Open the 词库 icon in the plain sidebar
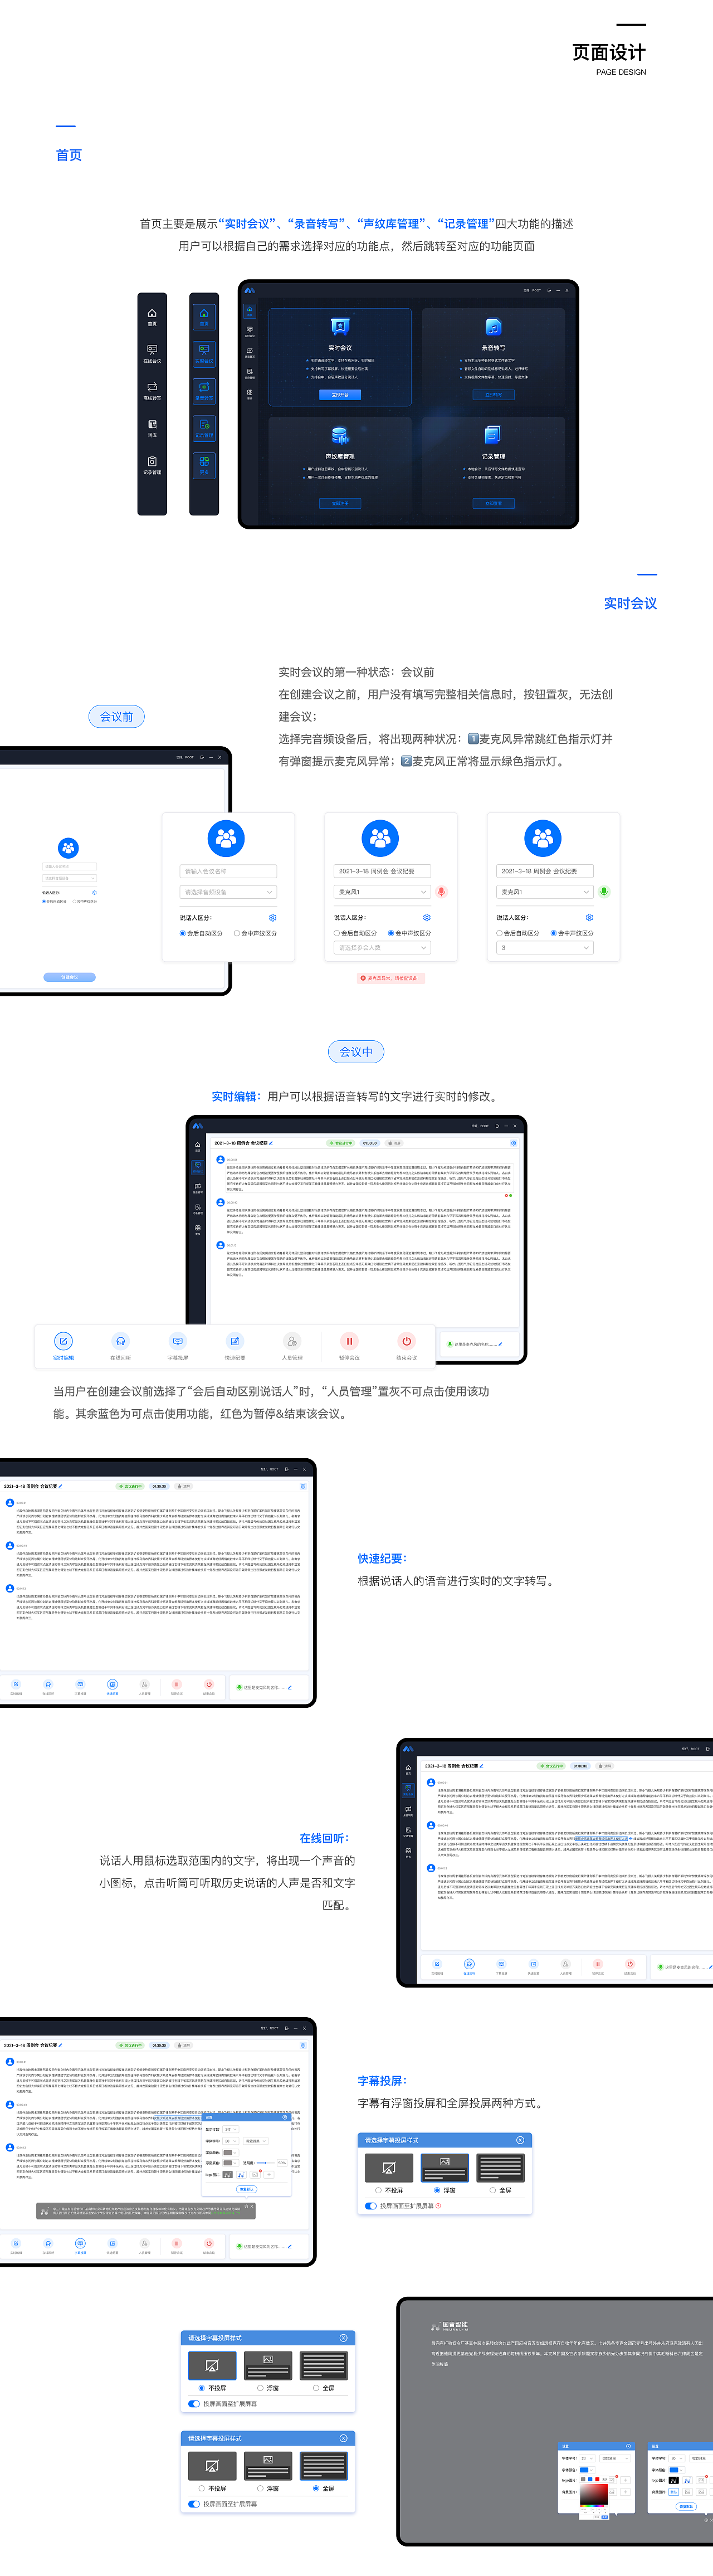 click(x=152, y=424)
